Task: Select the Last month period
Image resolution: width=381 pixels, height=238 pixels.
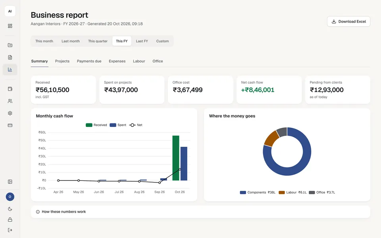Action: pyautogui.click(x=71, y=41)
